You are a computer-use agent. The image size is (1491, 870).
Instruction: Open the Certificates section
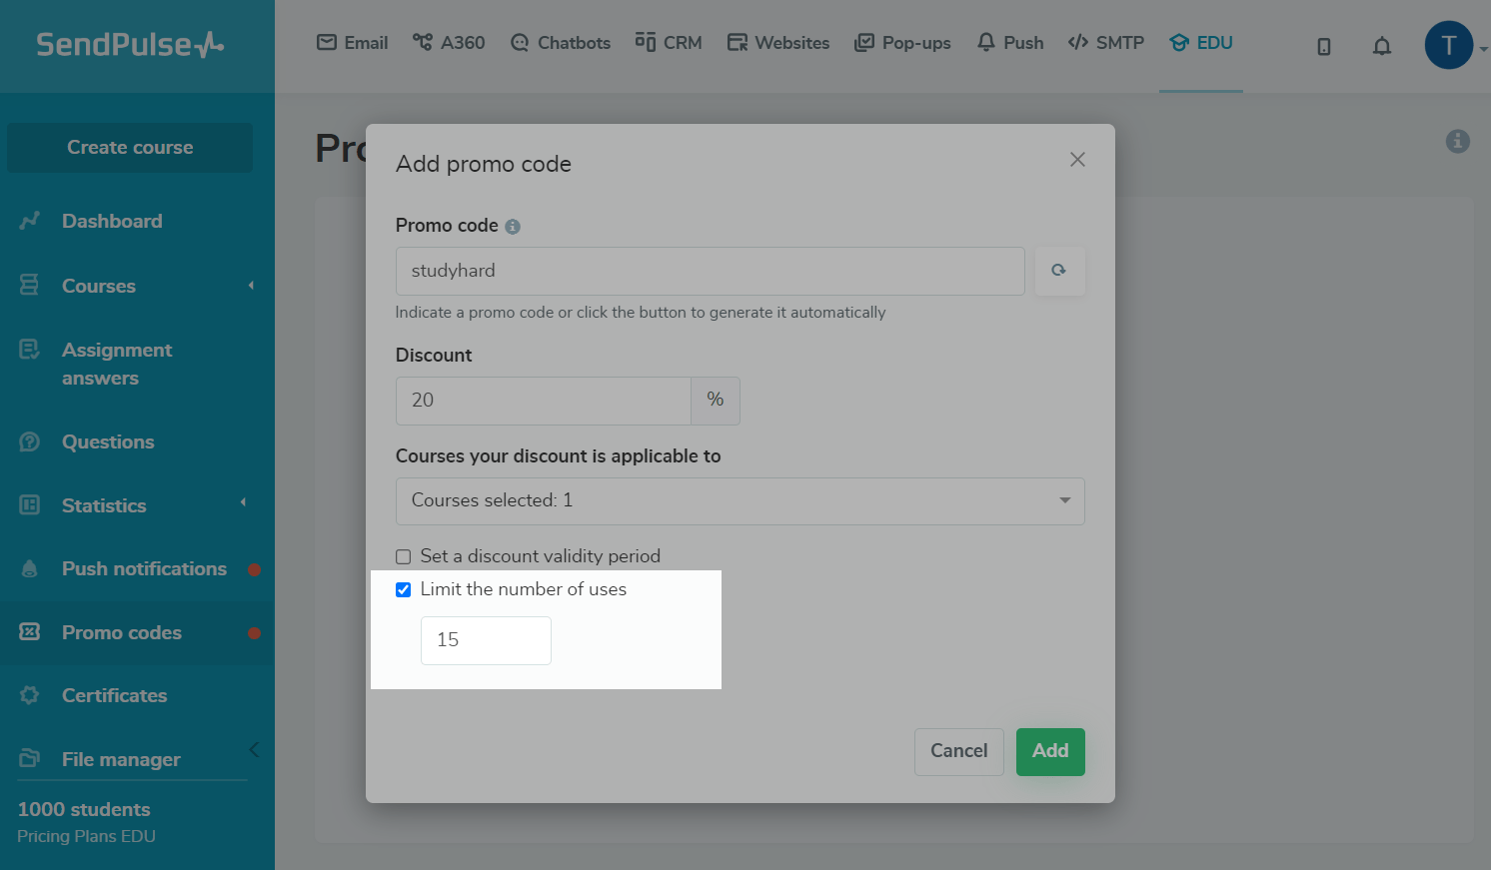coord(114,695)
